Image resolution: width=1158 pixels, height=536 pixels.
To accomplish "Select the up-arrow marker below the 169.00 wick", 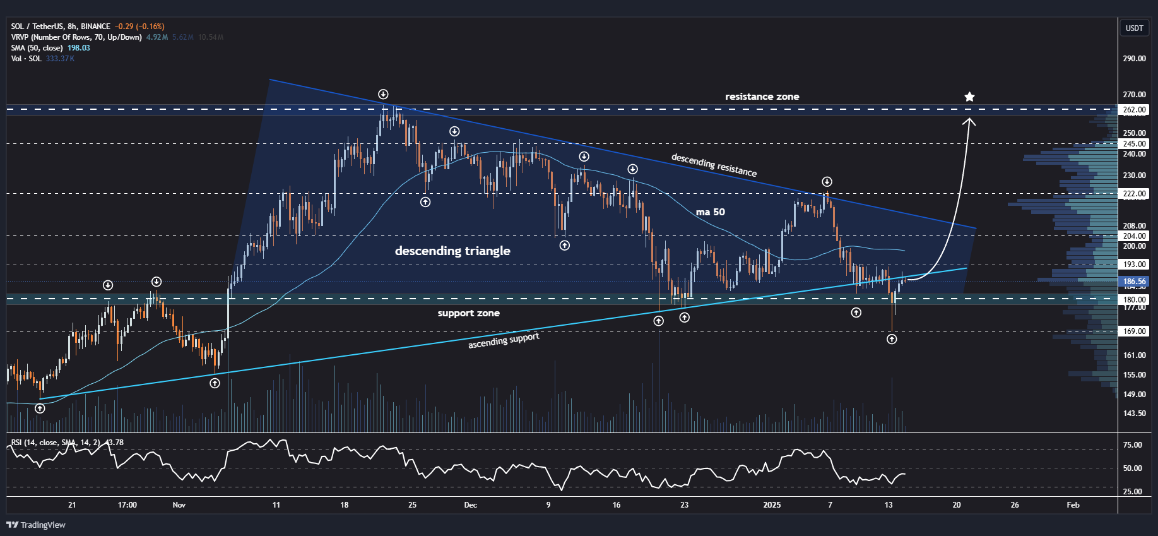I will click(x=892, y=339).
